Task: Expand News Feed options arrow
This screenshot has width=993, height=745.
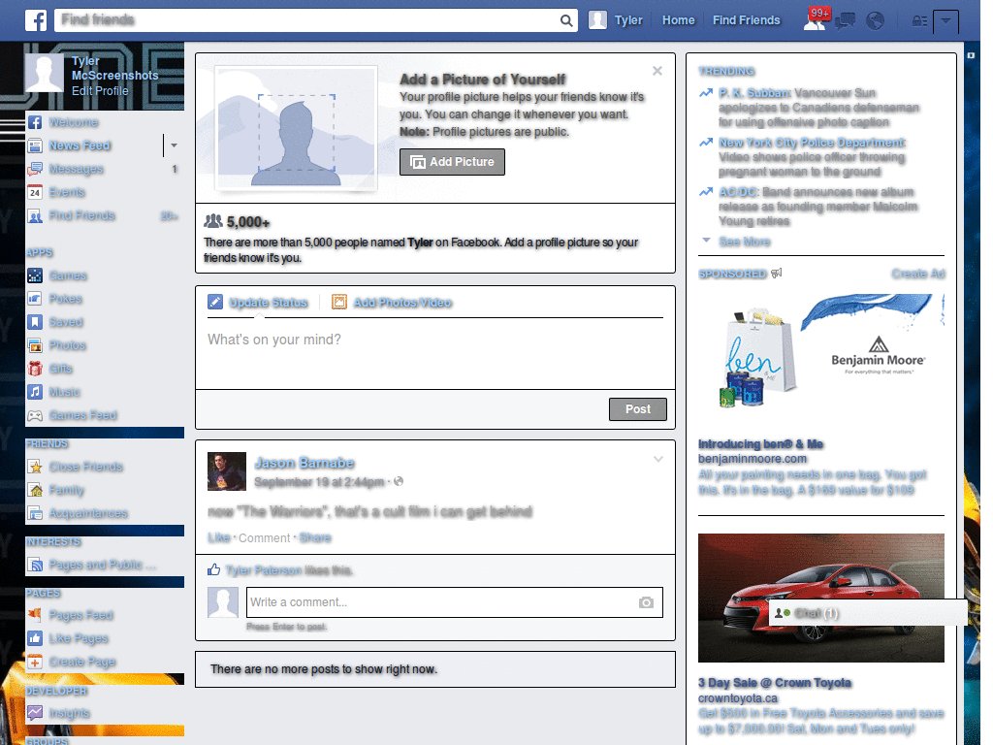Action: pyautogui.click(x=174, y=146)
